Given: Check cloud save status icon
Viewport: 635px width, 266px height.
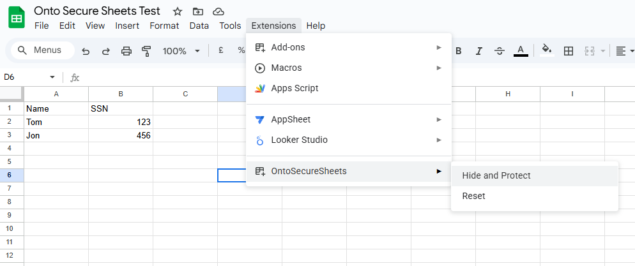Looking at the screenshot, I should point(218,11).
